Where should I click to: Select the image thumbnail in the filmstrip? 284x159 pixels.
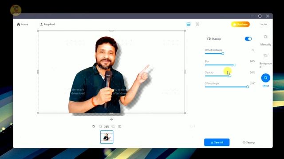[106, 137]
